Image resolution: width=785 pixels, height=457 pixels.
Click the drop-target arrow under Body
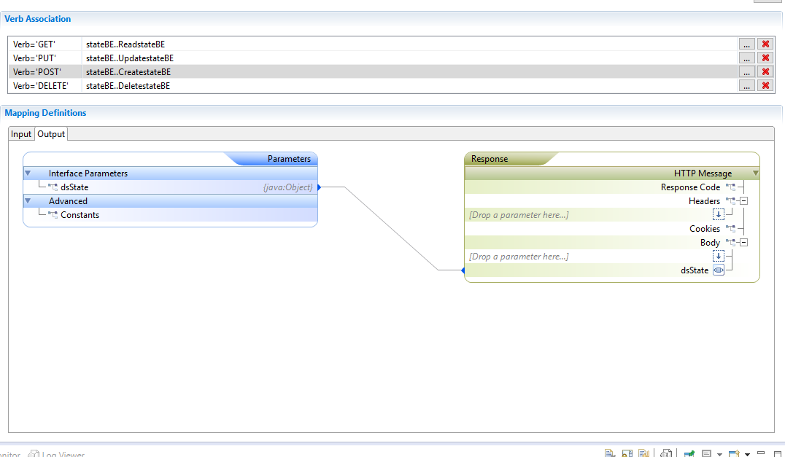(719, 256)
